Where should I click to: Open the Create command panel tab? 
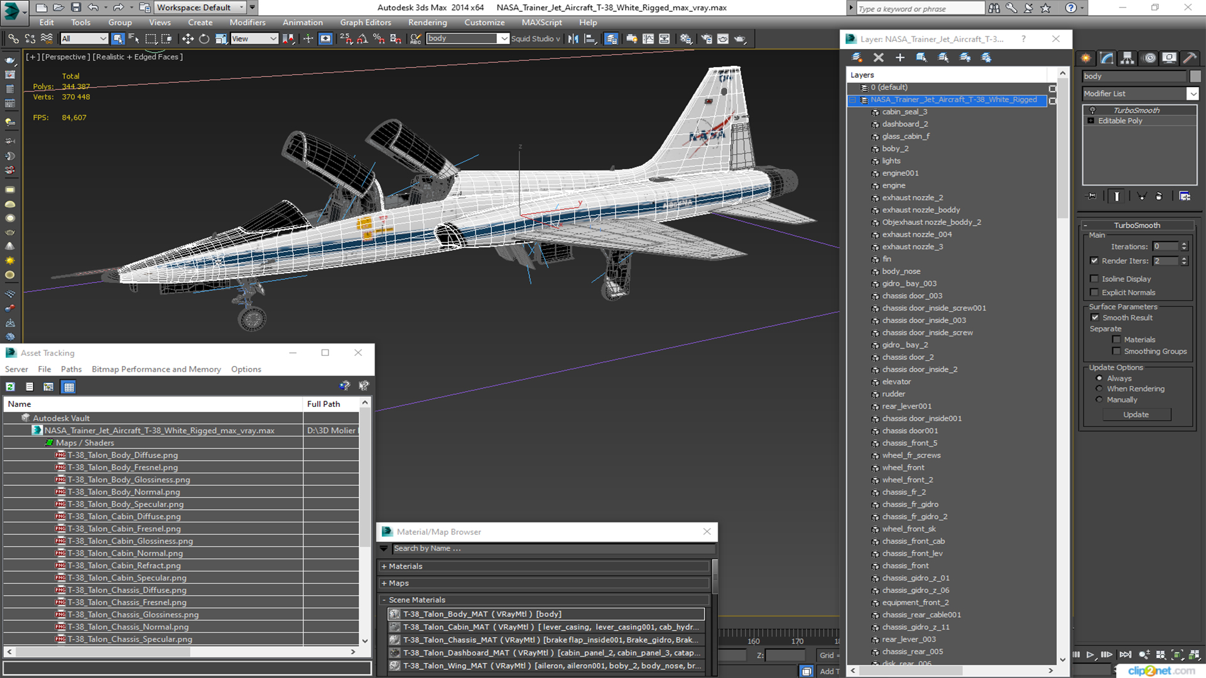1086,58
